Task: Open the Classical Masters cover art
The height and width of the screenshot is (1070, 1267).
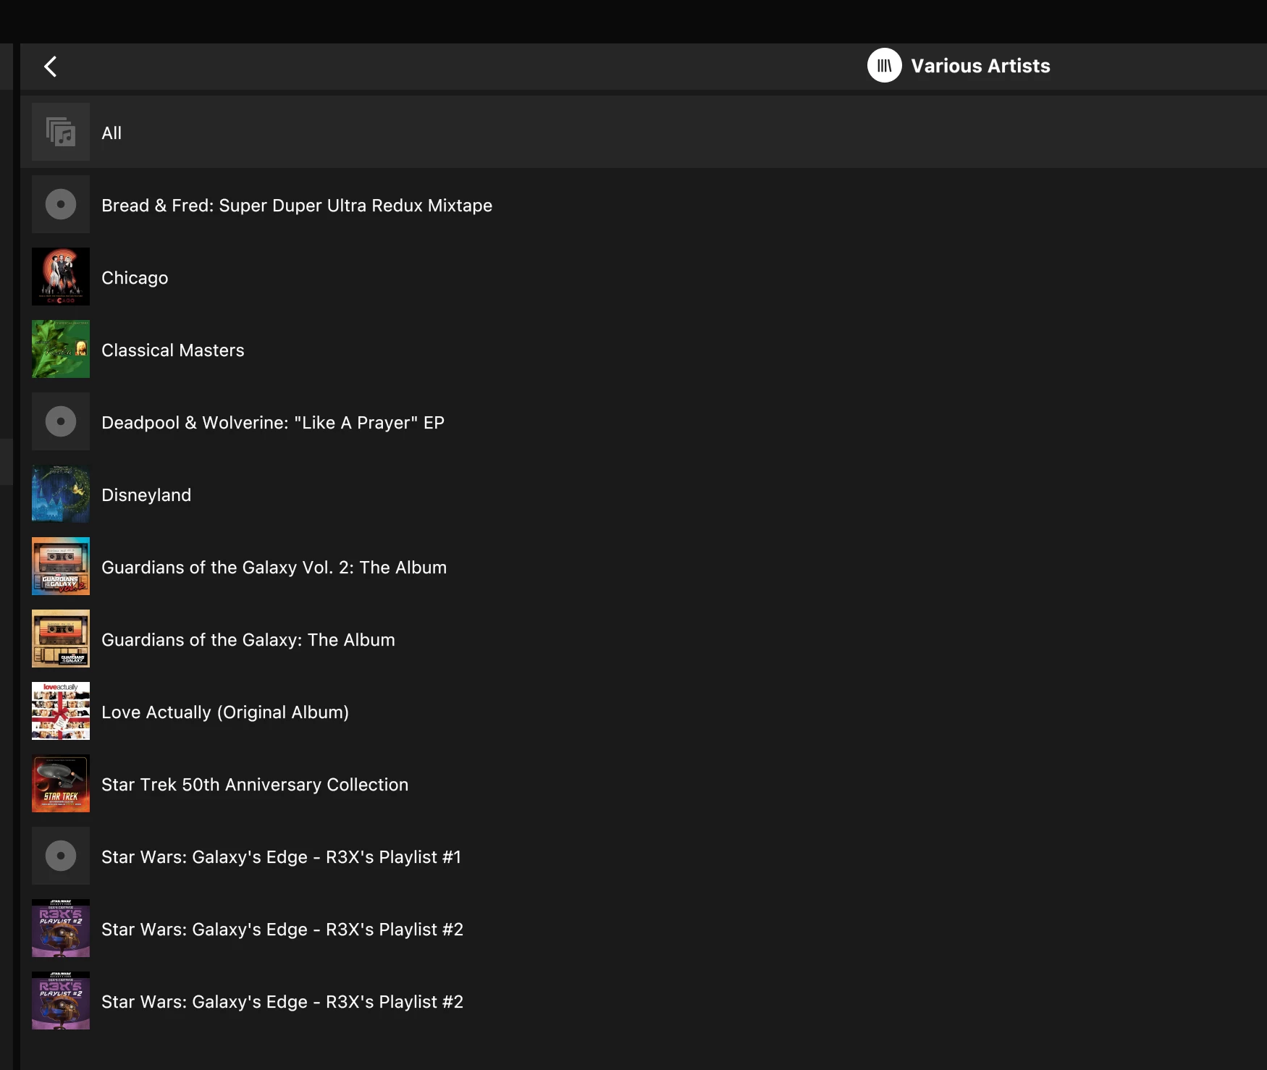Action: click(61, 350)
